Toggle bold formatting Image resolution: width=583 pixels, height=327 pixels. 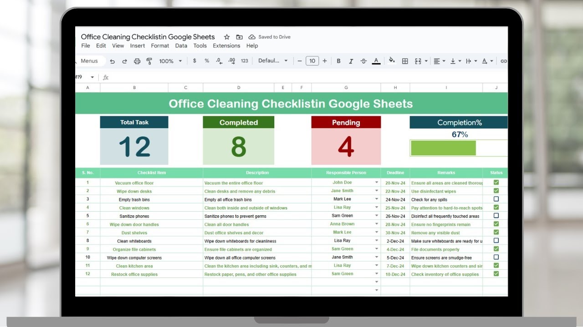(338, 61)
